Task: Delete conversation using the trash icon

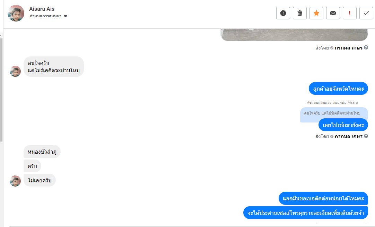Action: pos(300,13)
